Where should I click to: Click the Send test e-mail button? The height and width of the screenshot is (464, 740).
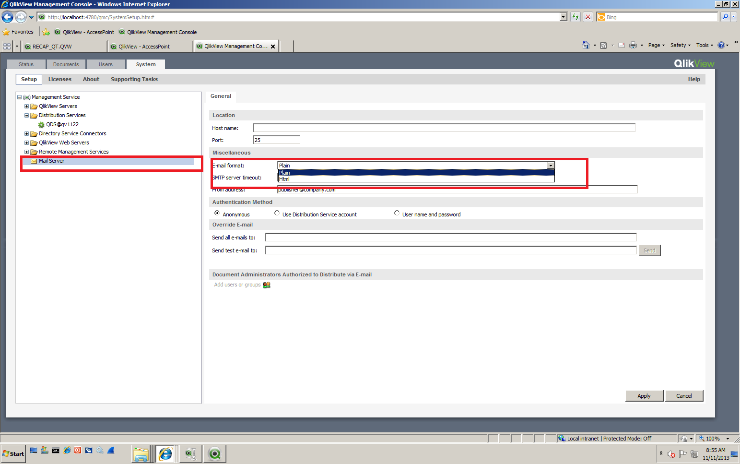[649, 250]
